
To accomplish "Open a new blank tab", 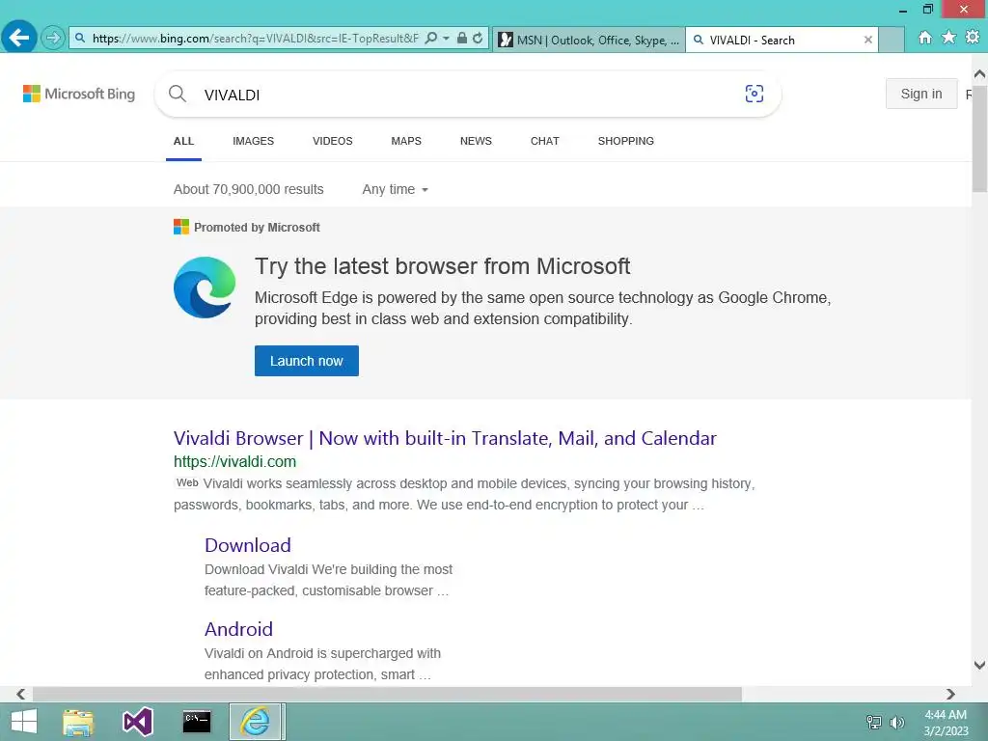I will 892,40.
